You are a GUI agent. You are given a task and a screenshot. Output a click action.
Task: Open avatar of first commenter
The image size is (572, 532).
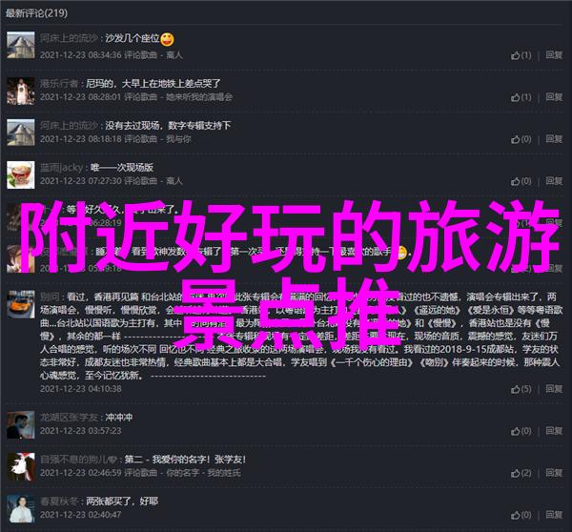tap(21, 45)
